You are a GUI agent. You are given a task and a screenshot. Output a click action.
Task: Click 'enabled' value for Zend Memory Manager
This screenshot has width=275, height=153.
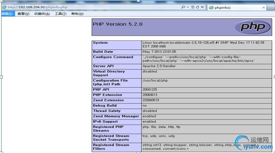(149, 116)
